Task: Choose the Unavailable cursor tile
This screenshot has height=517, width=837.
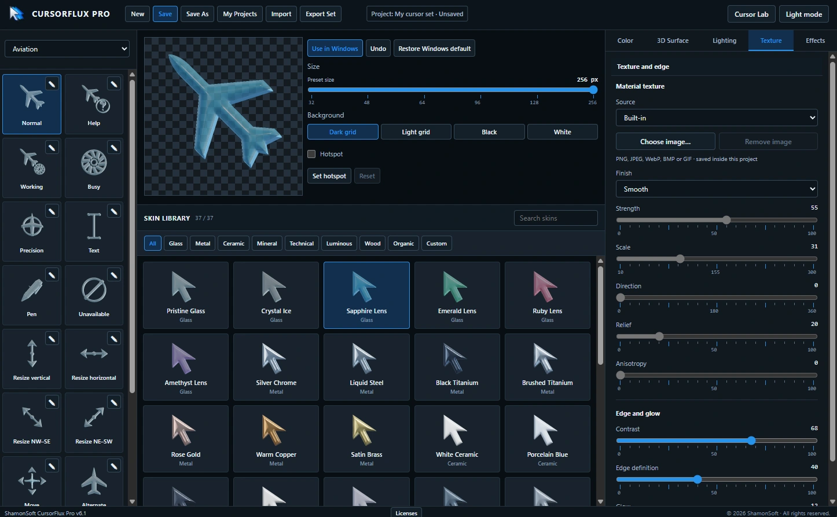Action: 94,295
